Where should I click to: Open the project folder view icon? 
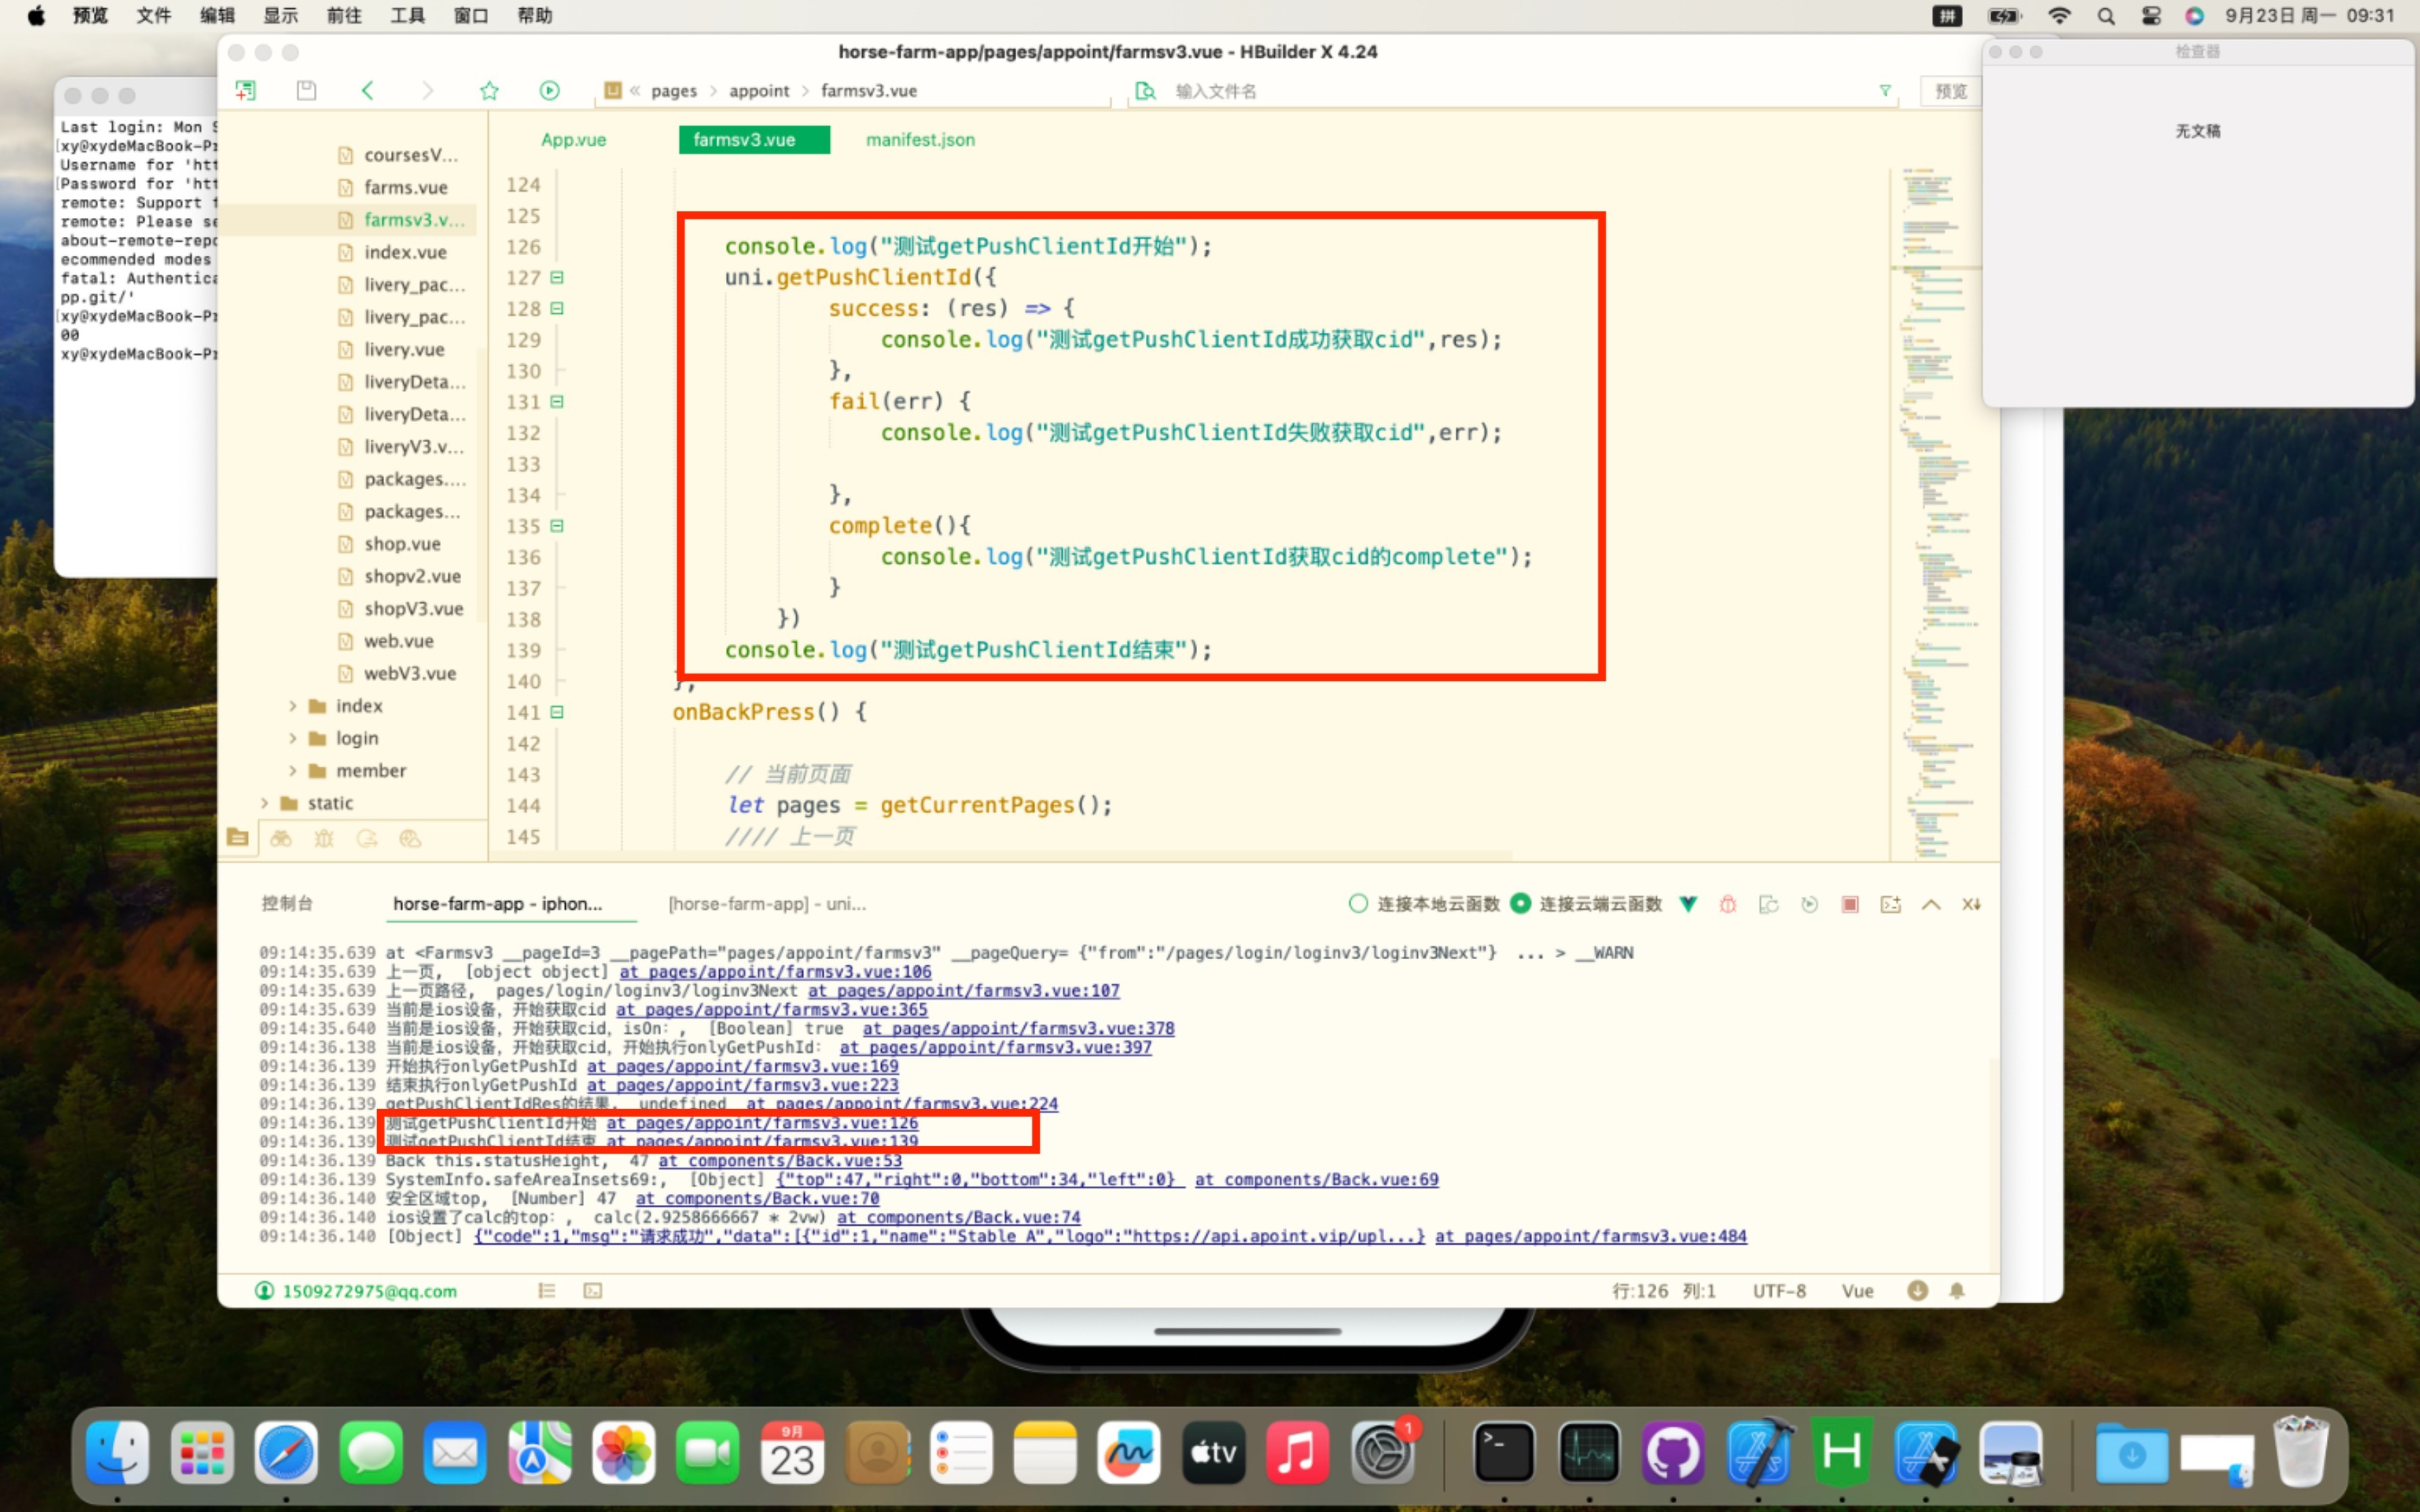point(238,838)
